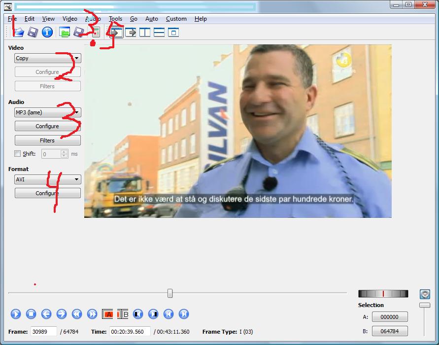Click the Save video floppy icon
Screen dimensions: 439x345
coord(33,32)
